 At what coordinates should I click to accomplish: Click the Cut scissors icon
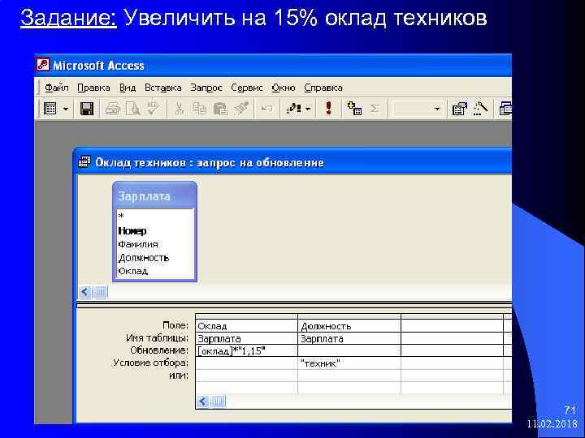180,109
